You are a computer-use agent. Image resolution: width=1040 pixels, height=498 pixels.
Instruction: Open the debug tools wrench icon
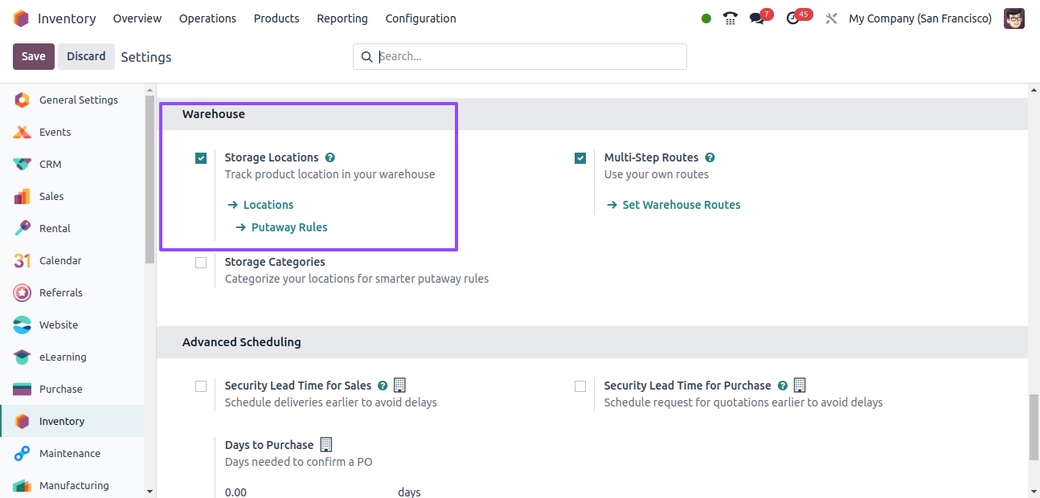(832, 18)
